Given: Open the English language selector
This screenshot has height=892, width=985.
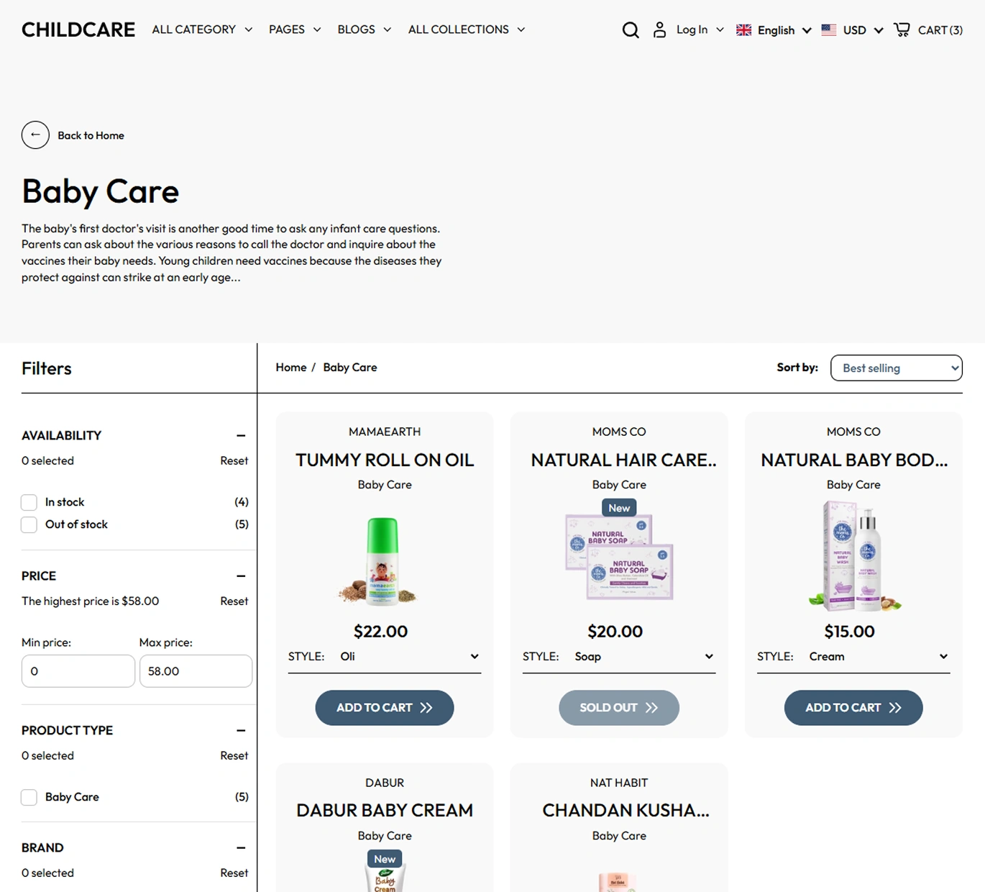Looking at the screenshot, I should [x=784, y=30].
